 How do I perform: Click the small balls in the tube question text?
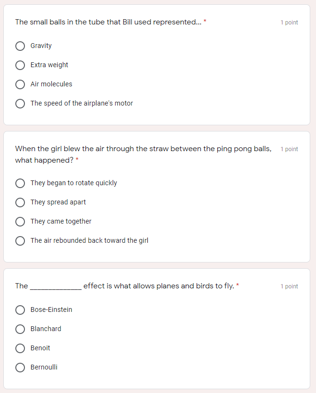pos(108,22)
